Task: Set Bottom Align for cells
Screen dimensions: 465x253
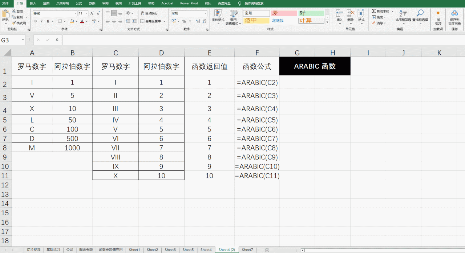Action: click(x=120, y=13)
